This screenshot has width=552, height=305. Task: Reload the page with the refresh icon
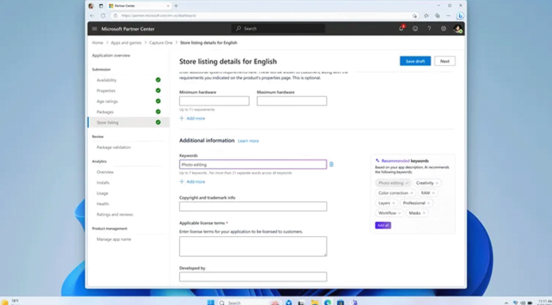coord(103,16)
